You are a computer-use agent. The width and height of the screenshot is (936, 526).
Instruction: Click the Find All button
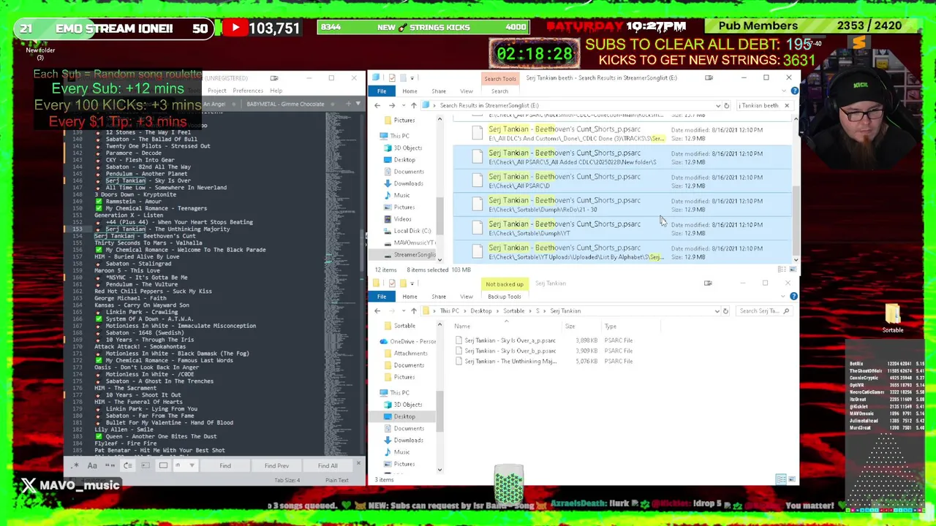tap(328, 465)
